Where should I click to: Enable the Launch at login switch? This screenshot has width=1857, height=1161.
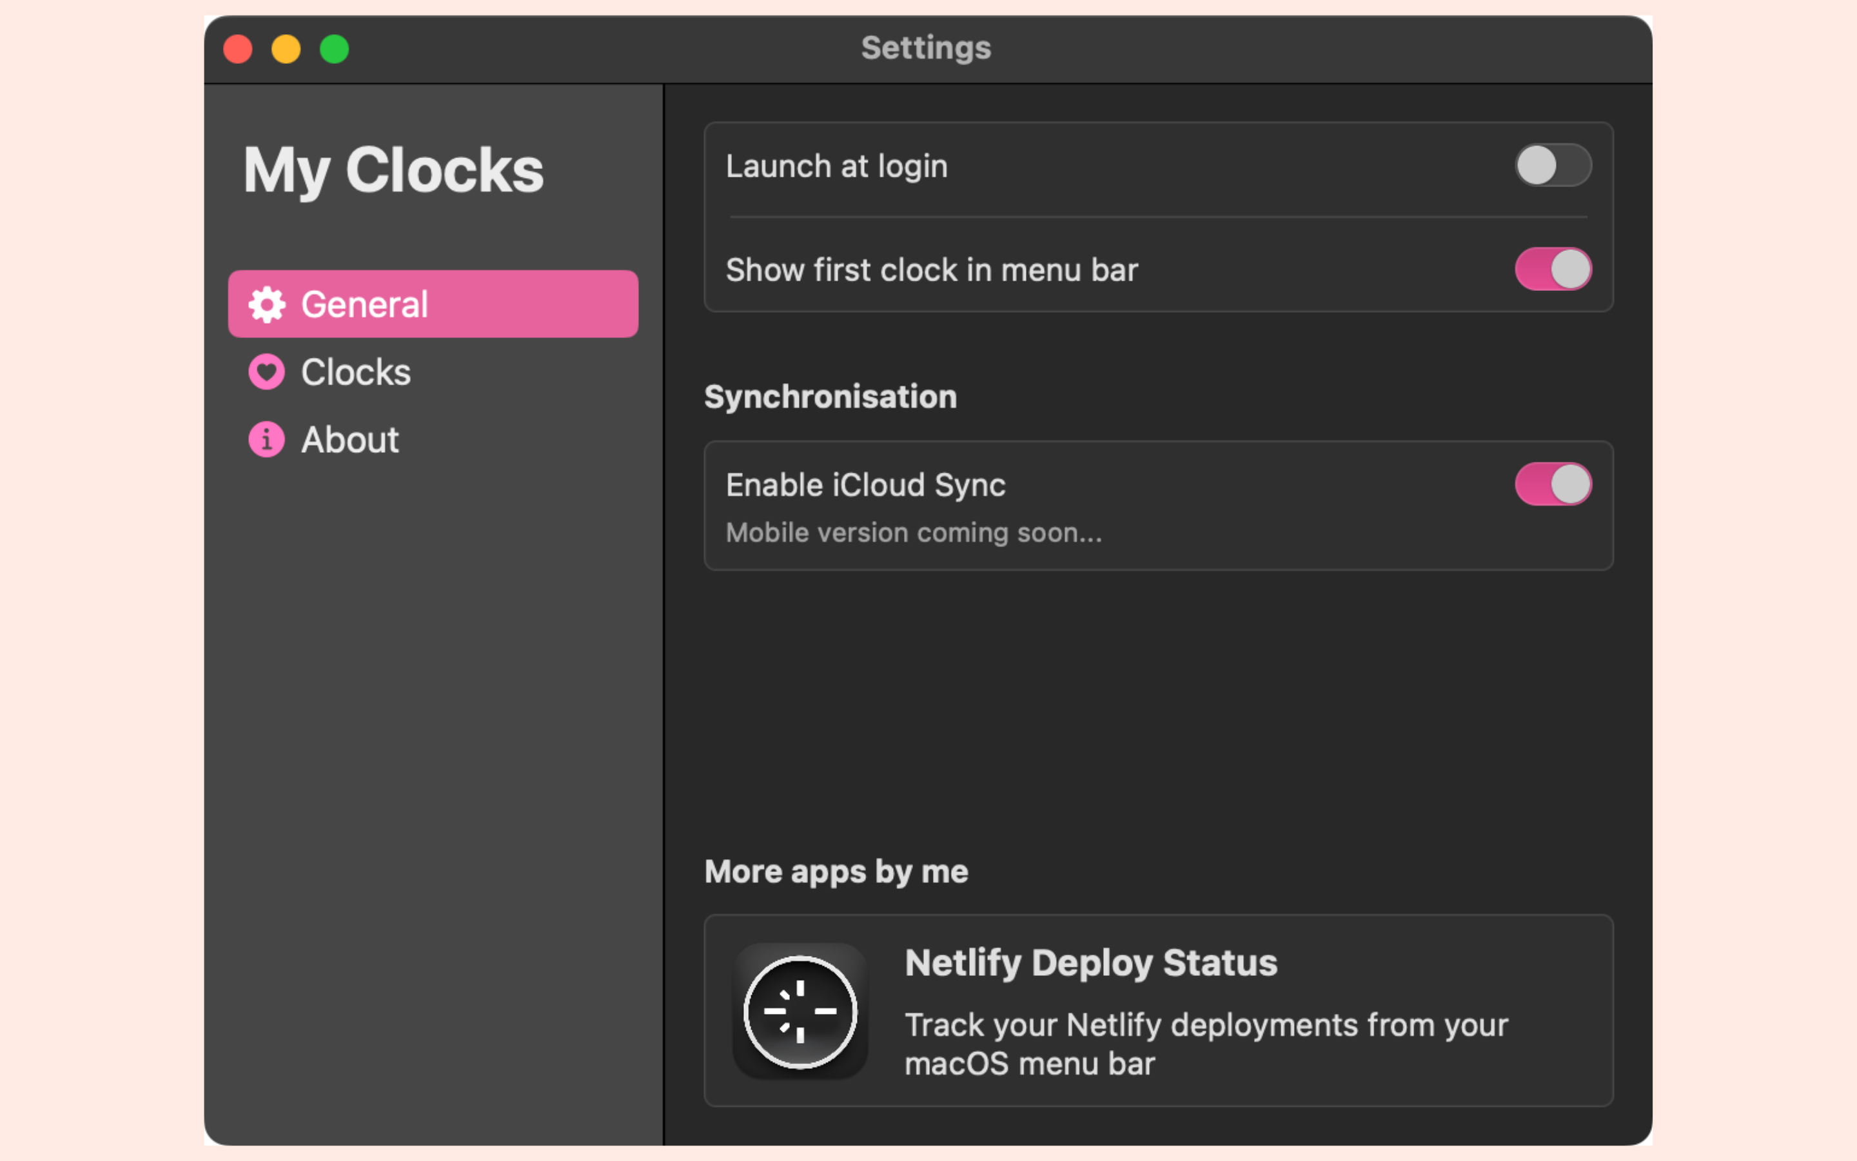1553,166
